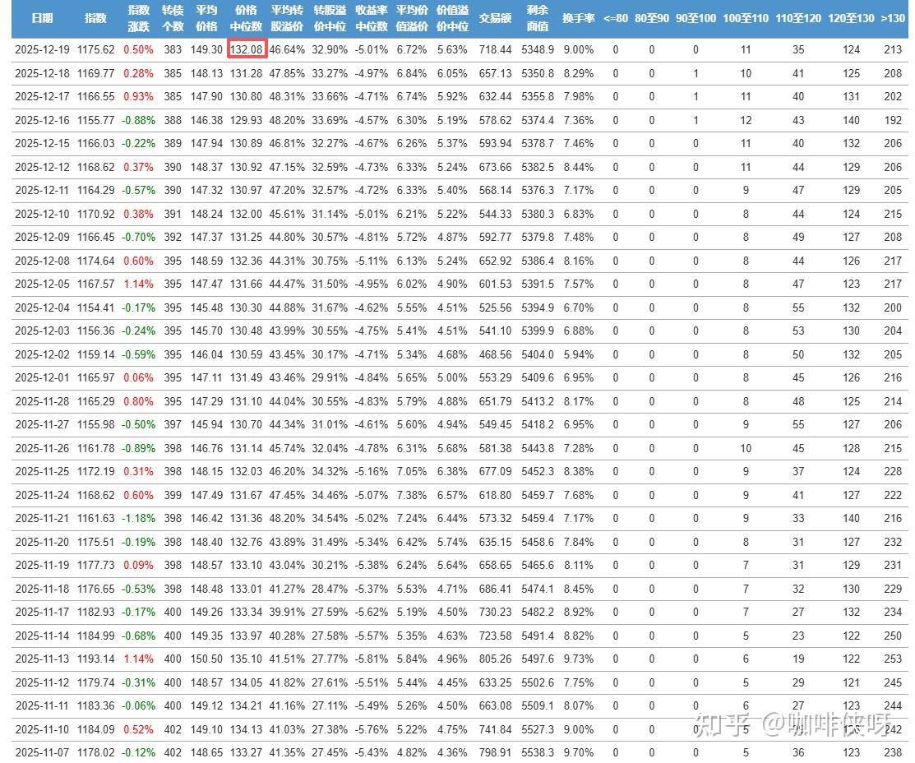The width and height of the screenshot is (915, 763).
Task: Click the 2025-12-01 row date
Action: point(44,377)
